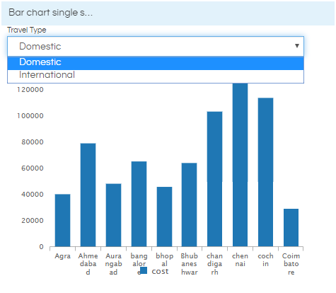
Task: Select the cochin bar
Action: pos(265,172)
